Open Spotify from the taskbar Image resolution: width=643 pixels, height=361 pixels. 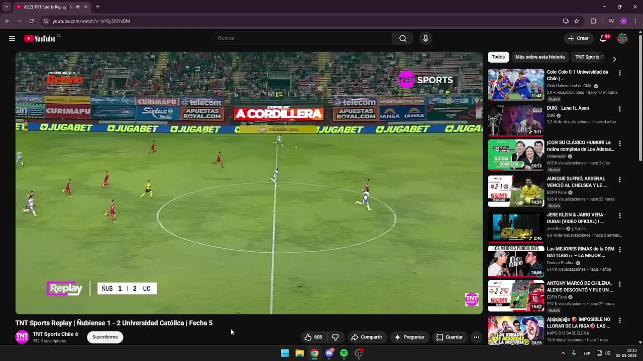click(344, 353)
